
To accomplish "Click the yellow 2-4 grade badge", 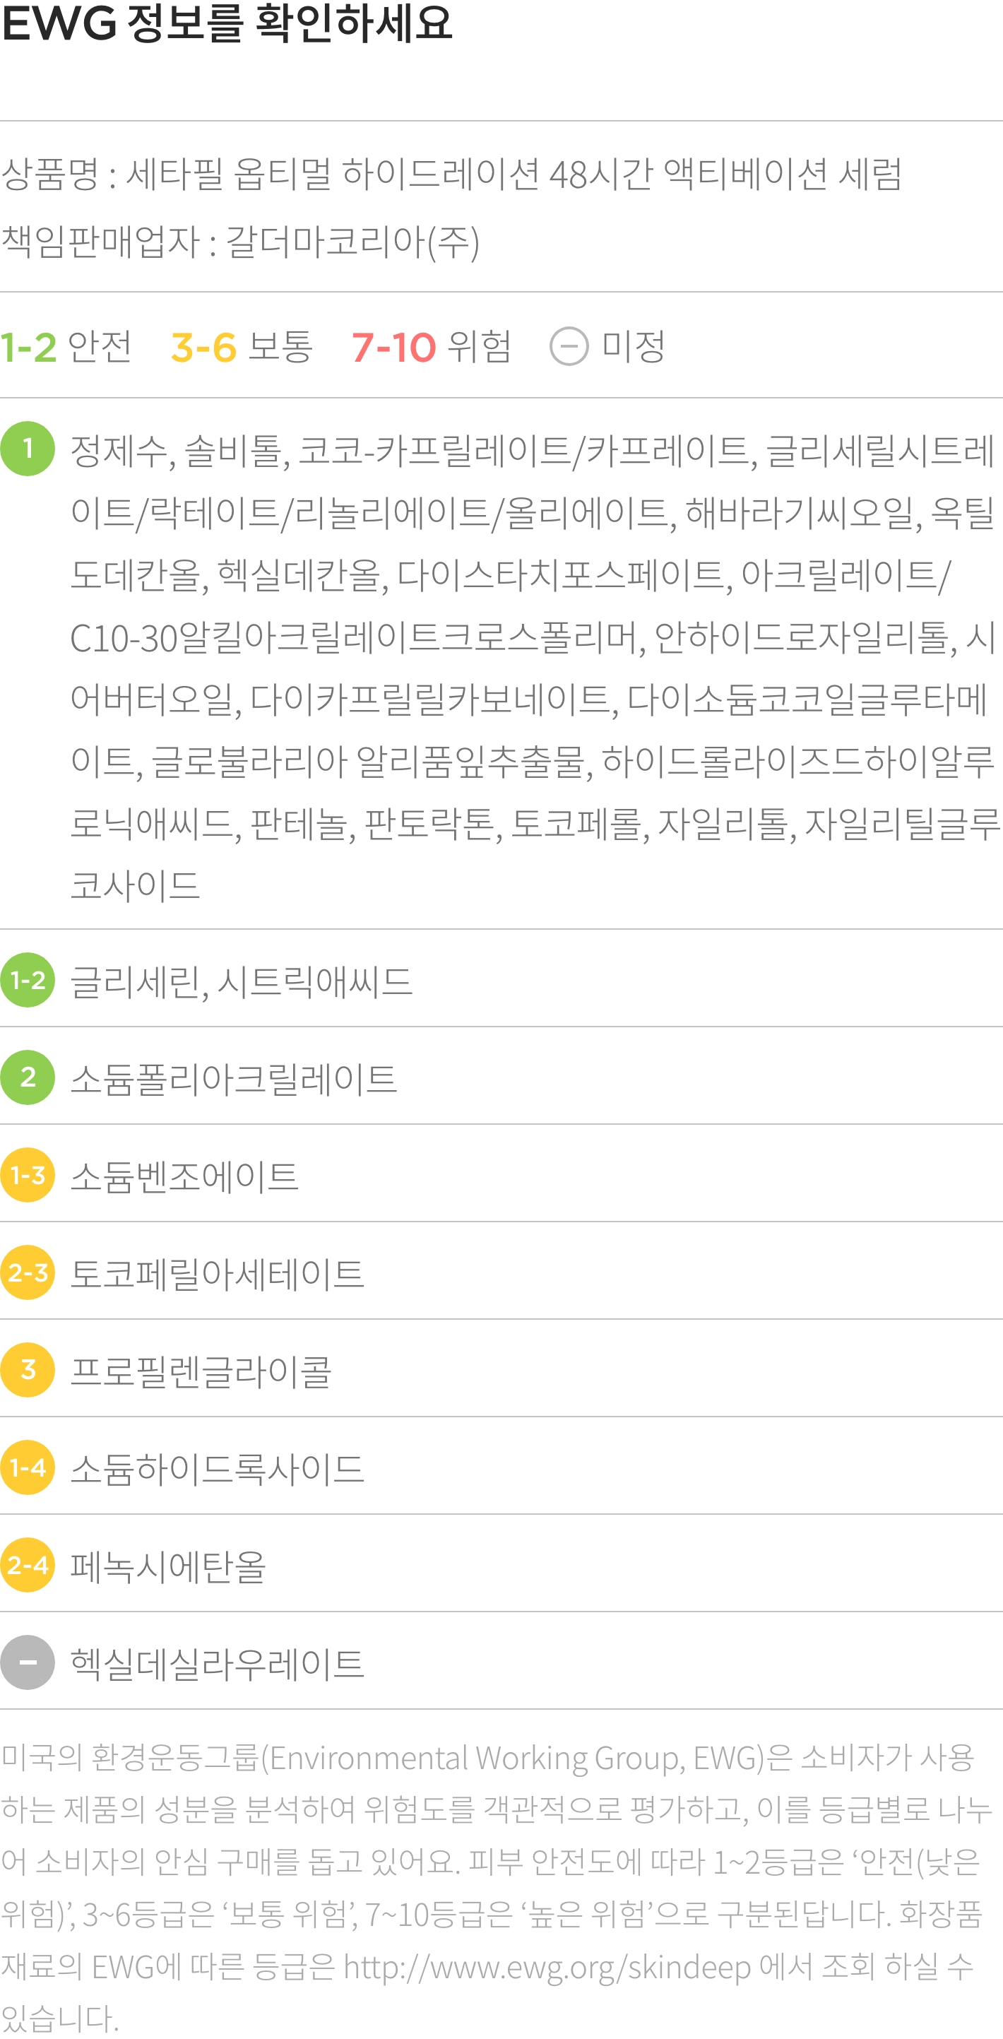I will pyautogui.click(x=28, y=1565).
